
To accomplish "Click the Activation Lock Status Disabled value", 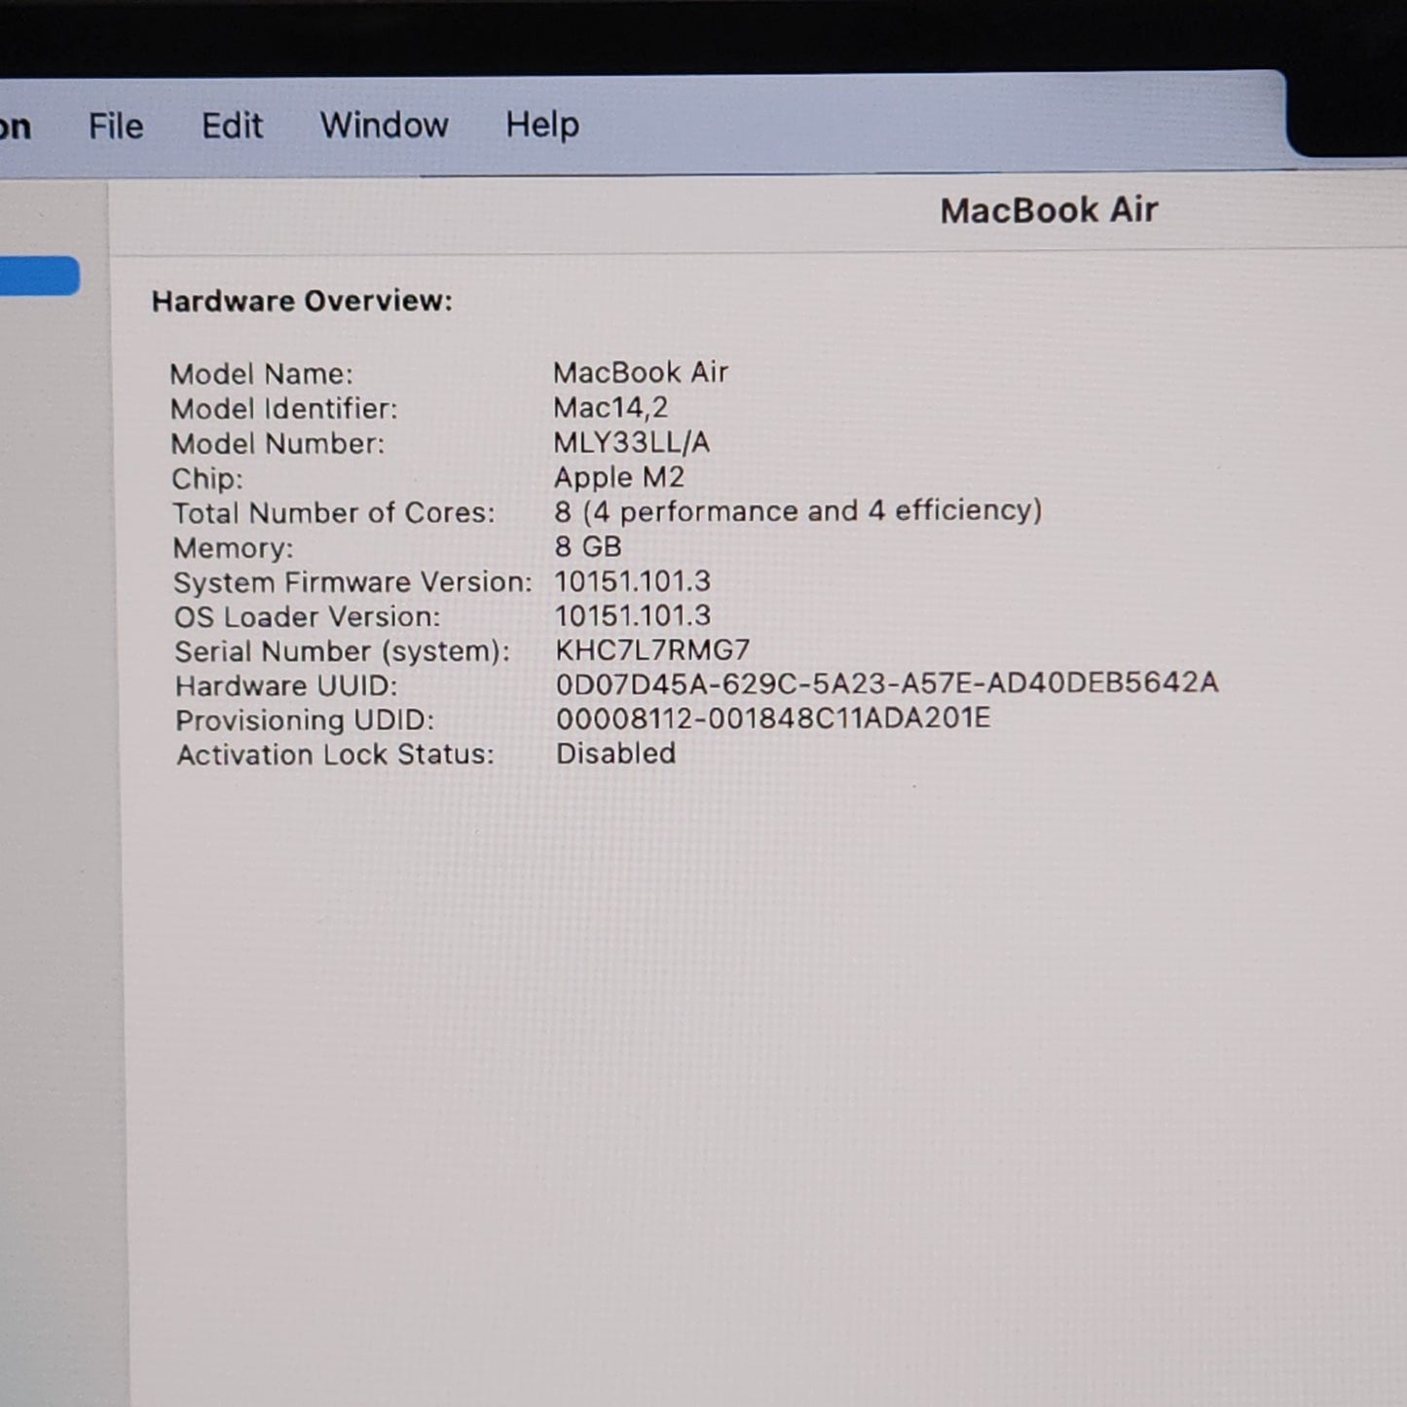I will point(615,753).
